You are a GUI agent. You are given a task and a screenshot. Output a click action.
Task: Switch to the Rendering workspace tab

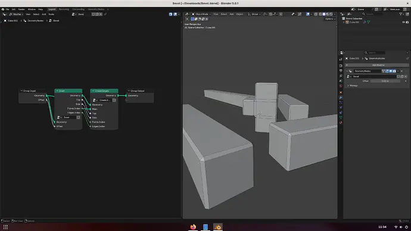[x=64, y=9]
